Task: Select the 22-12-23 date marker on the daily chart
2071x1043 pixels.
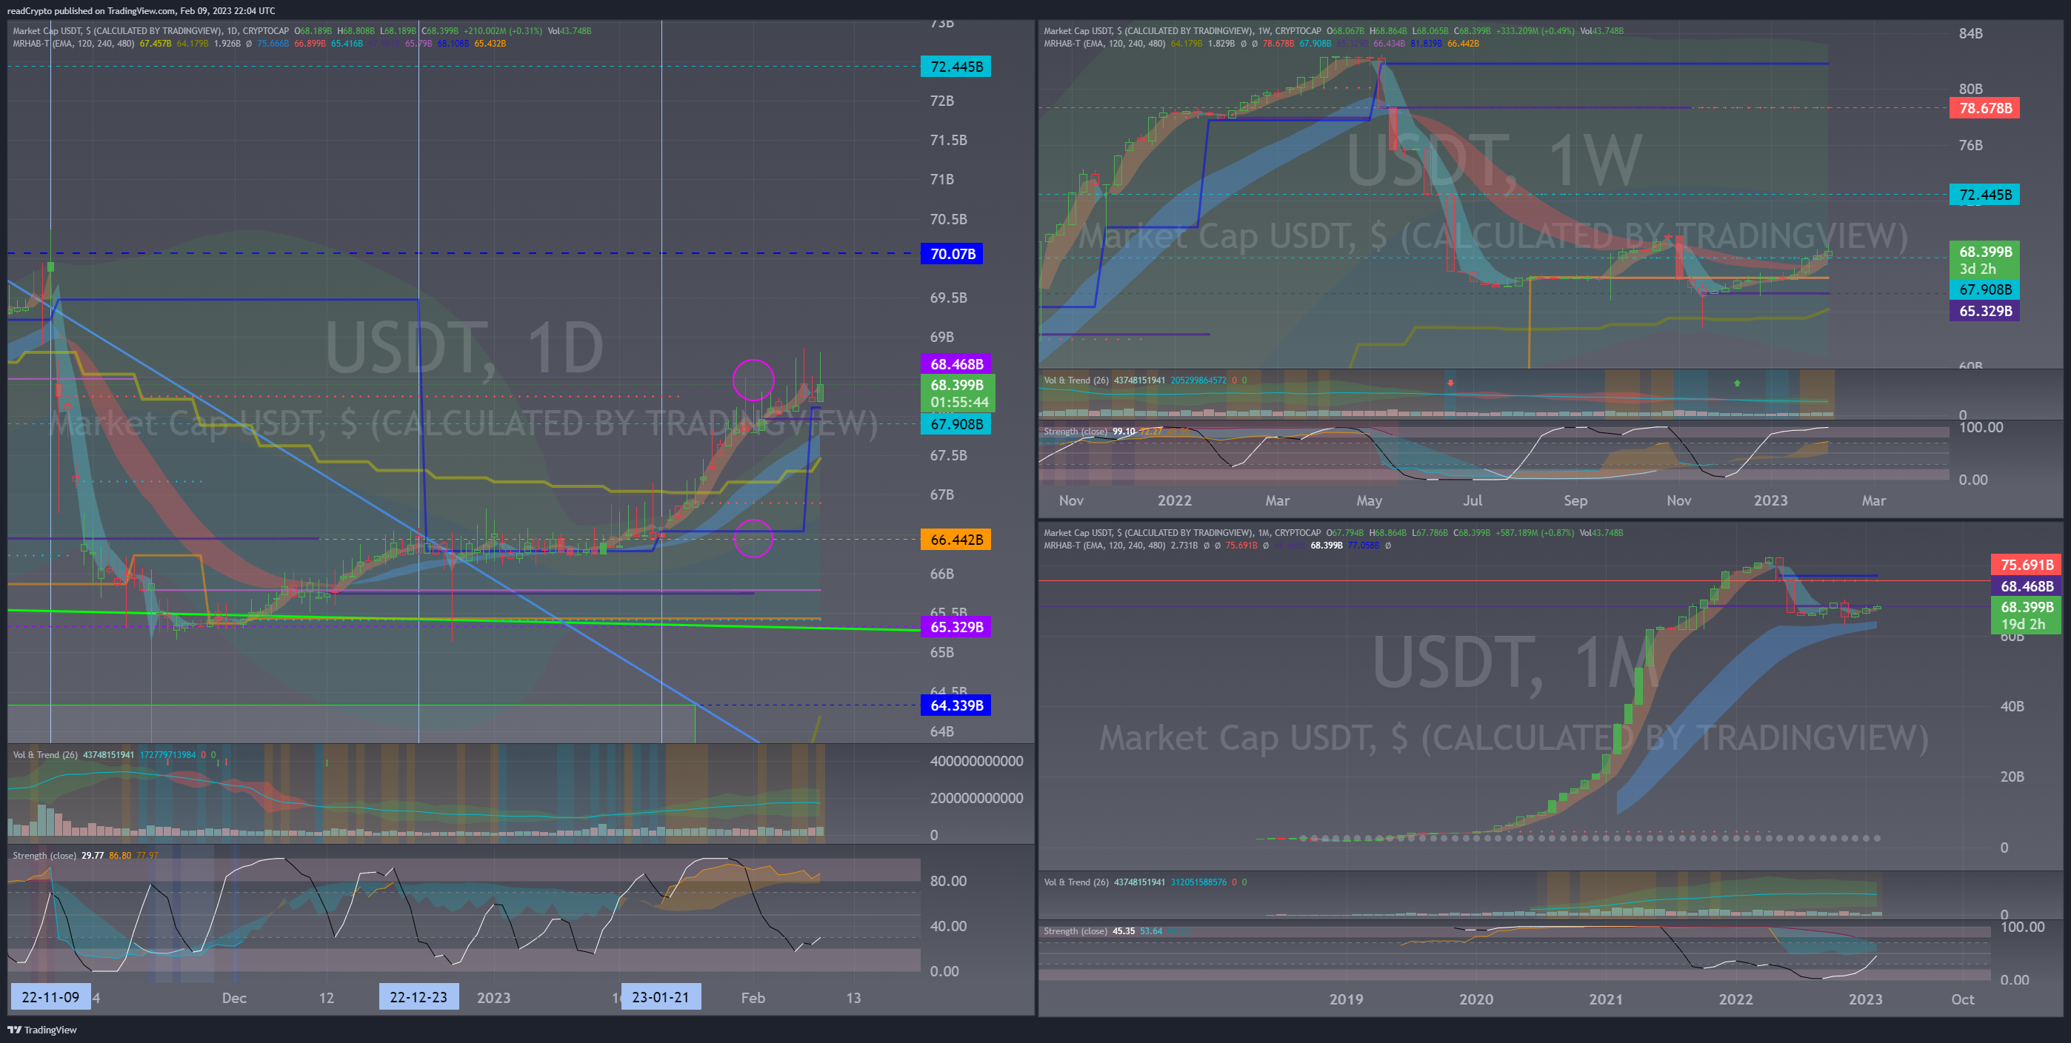Action: pos(418,997)
